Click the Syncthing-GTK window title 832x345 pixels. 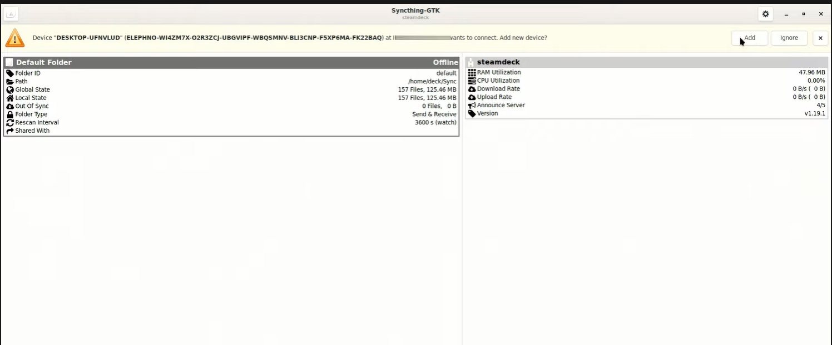pos(415,11)
